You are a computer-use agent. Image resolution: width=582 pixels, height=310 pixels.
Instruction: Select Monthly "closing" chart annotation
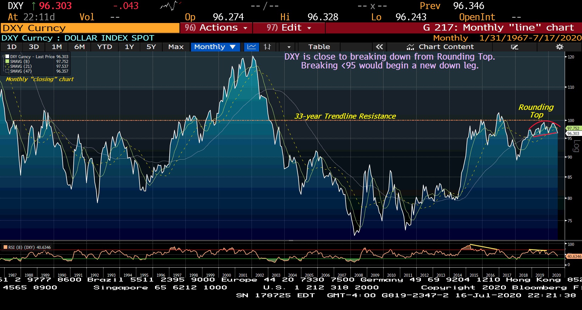pyautogui.click(x=40, y=79)
